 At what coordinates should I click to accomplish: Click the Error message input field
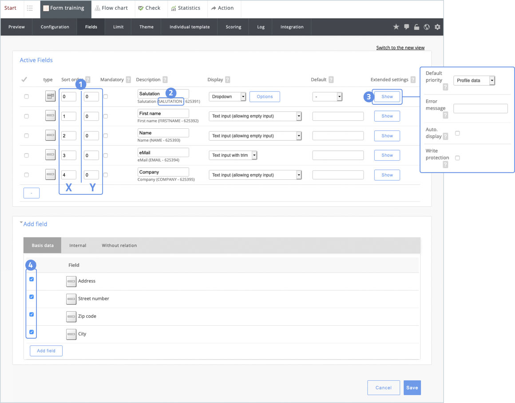coord(480,108)
